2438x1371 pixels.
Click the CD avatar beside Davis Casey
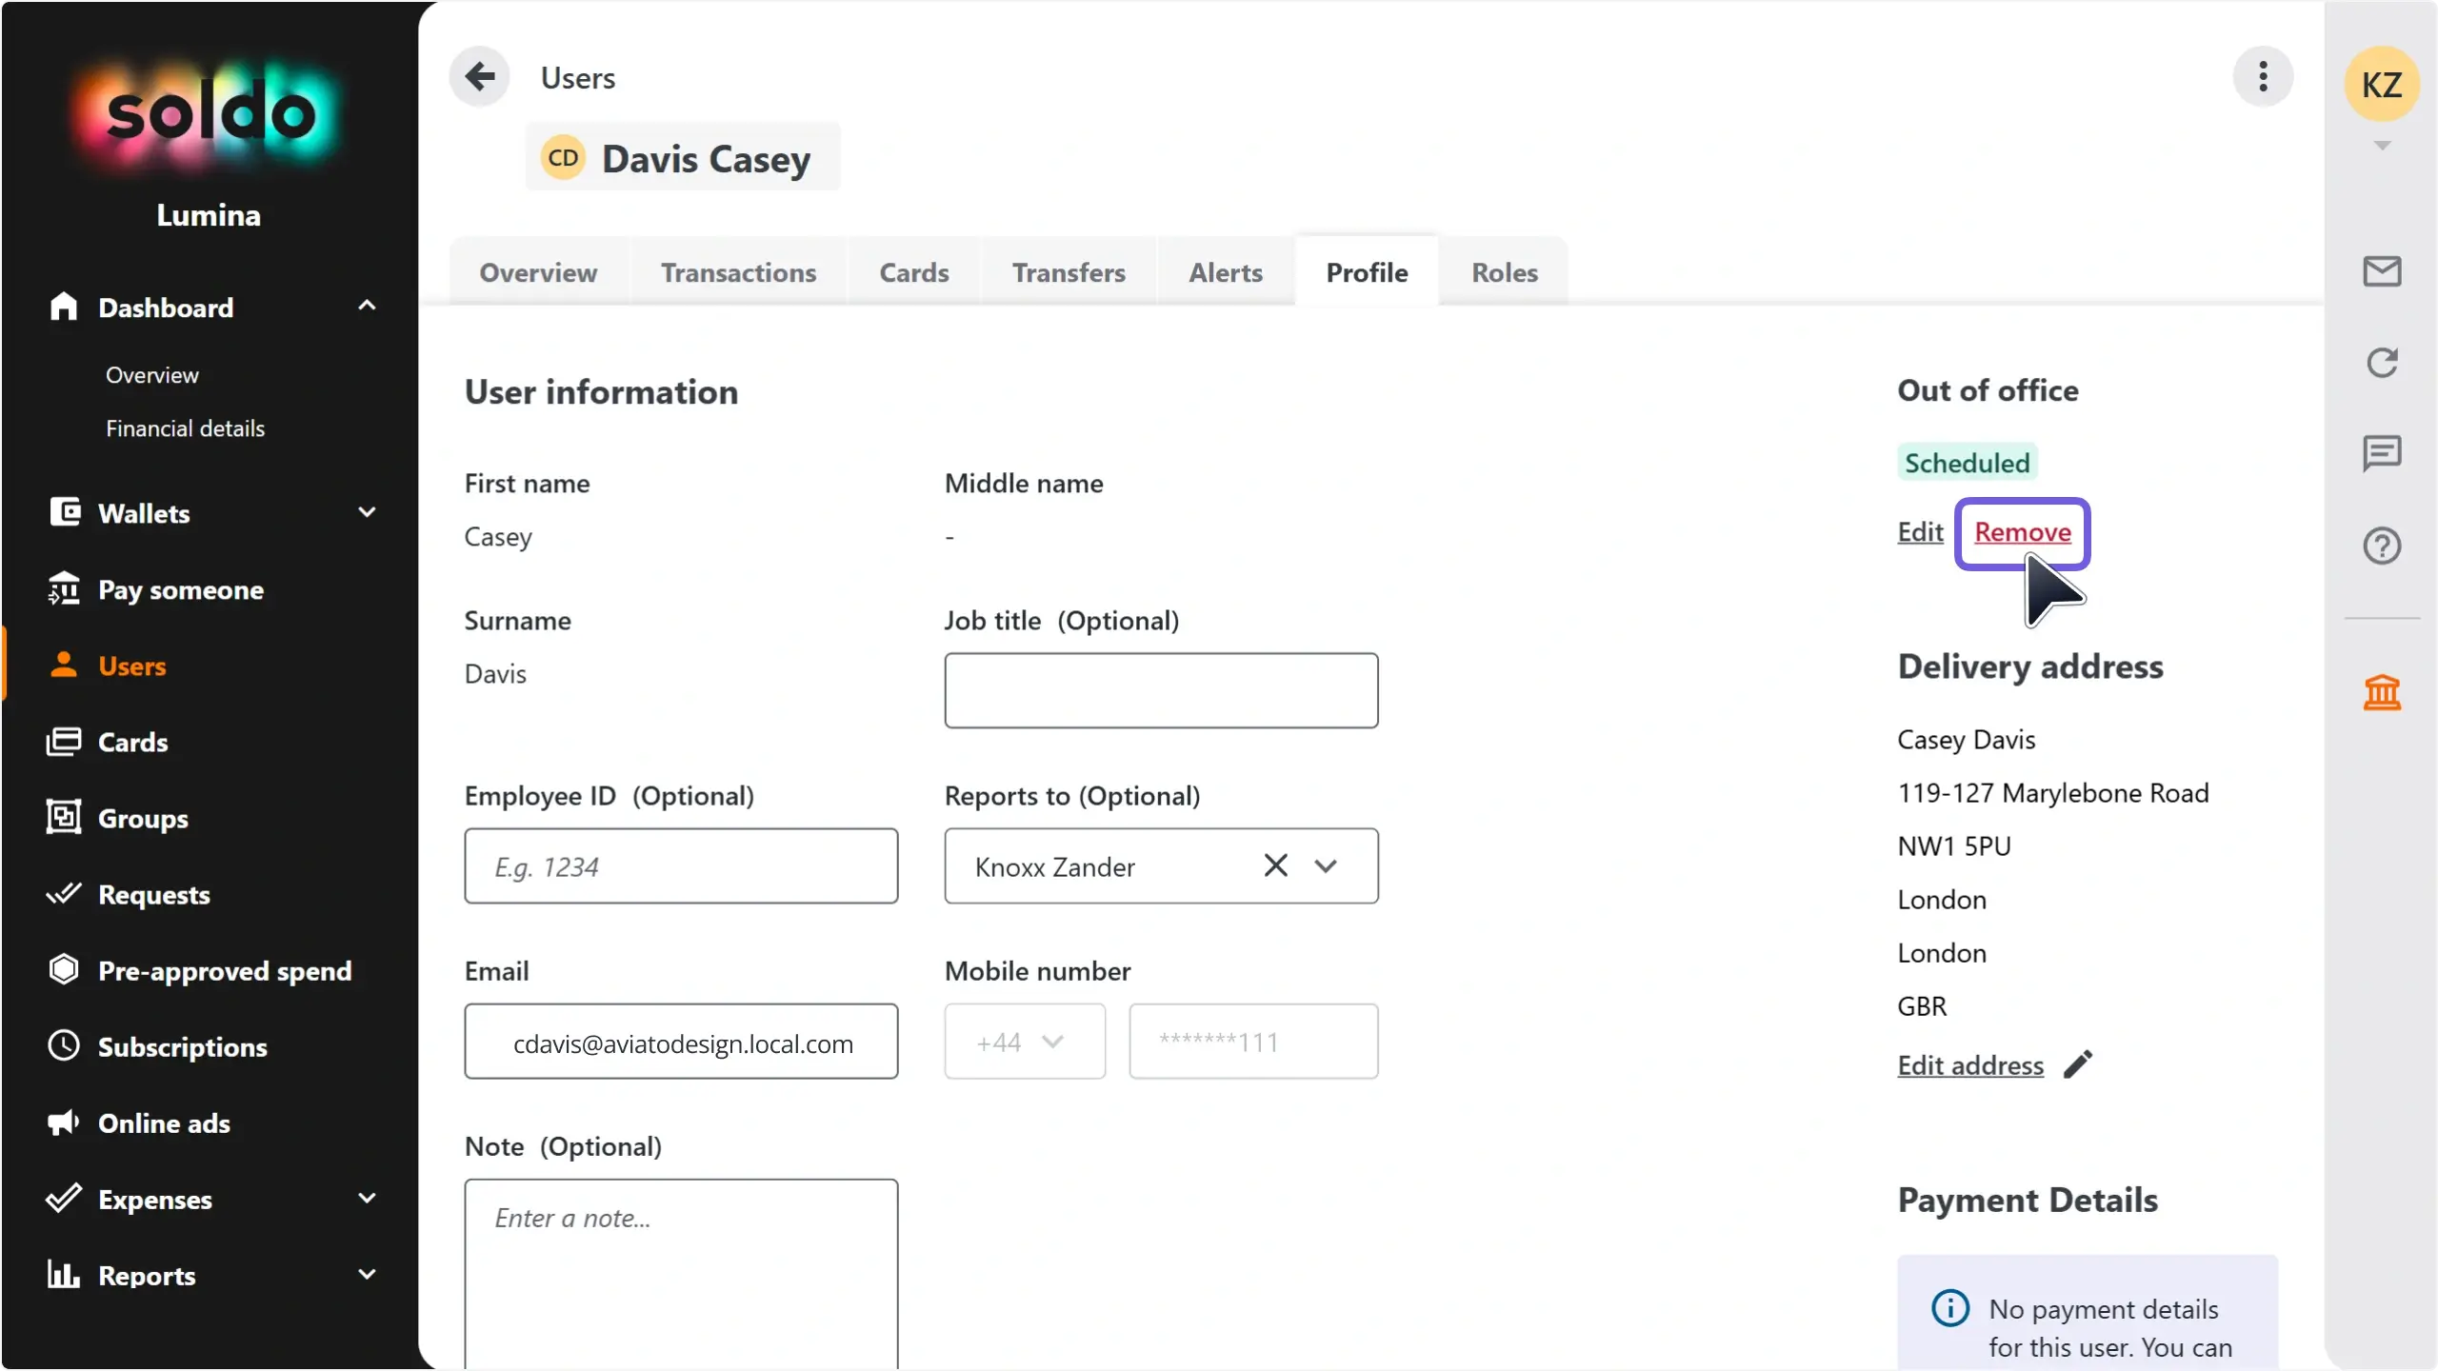pyautogui.click(x=563, y=157)
